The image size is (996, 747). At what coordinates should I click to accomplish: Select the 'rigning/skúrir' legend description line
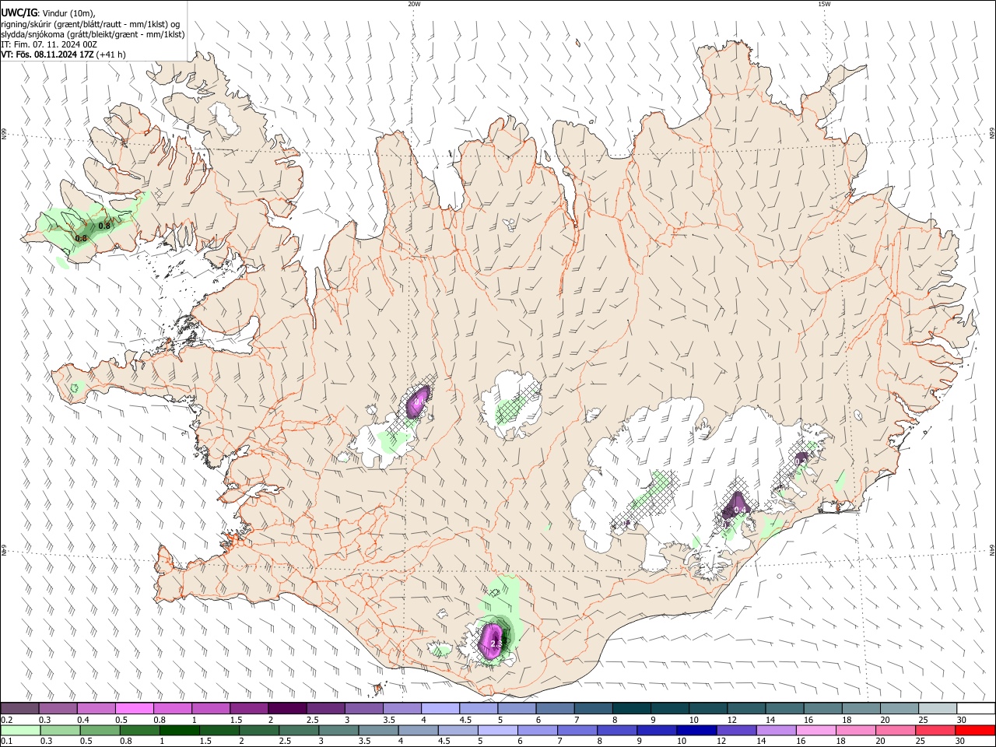click(x=90, y=24)
